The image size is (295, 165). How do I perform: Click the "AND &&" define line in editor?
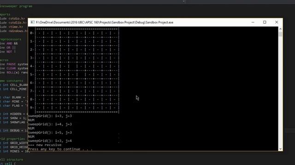click(9, 44)
